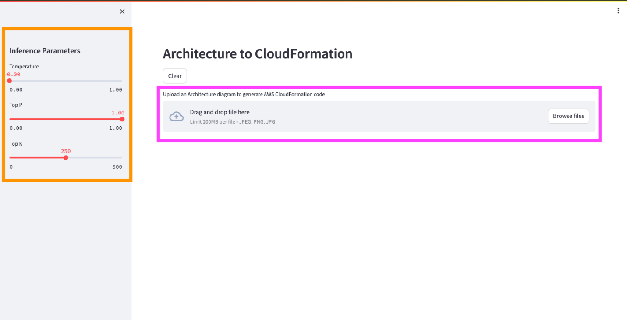Select the Temperature slider handle
Viewport: 627px width, 320px height.
click(x=9, y=80)
